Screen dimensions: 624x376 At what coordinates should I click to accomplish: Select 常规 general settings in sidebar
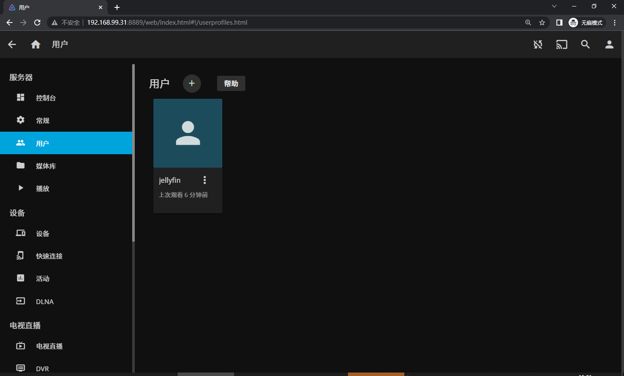click(x=42, y=120)
